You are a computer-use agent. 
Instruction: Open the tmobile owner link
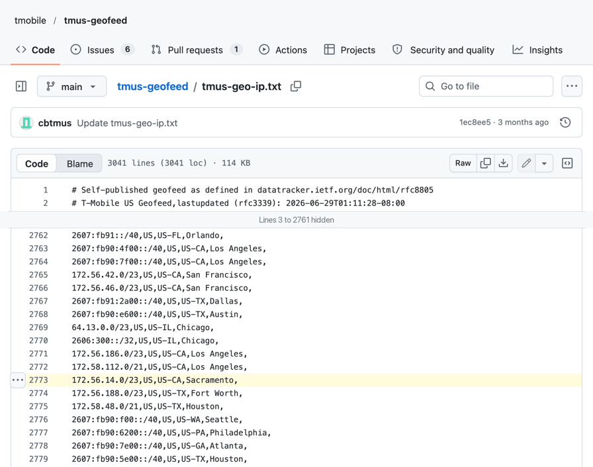tap(30, 21)
